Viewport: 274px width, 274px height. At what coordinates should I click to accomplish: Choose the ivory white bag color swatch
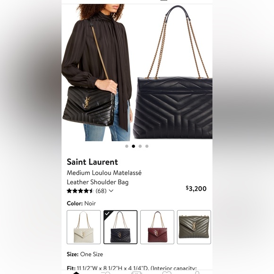click(84, 227)
